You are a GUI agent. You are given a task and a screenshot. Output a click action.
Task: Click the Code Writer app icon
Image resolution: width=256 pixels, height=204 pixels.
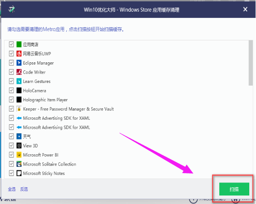point(19,72)
